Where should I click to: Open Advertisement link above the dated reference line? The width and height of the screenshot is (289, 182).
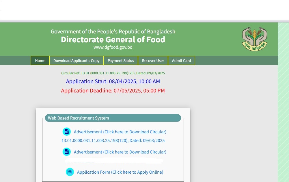coord(120,132)
